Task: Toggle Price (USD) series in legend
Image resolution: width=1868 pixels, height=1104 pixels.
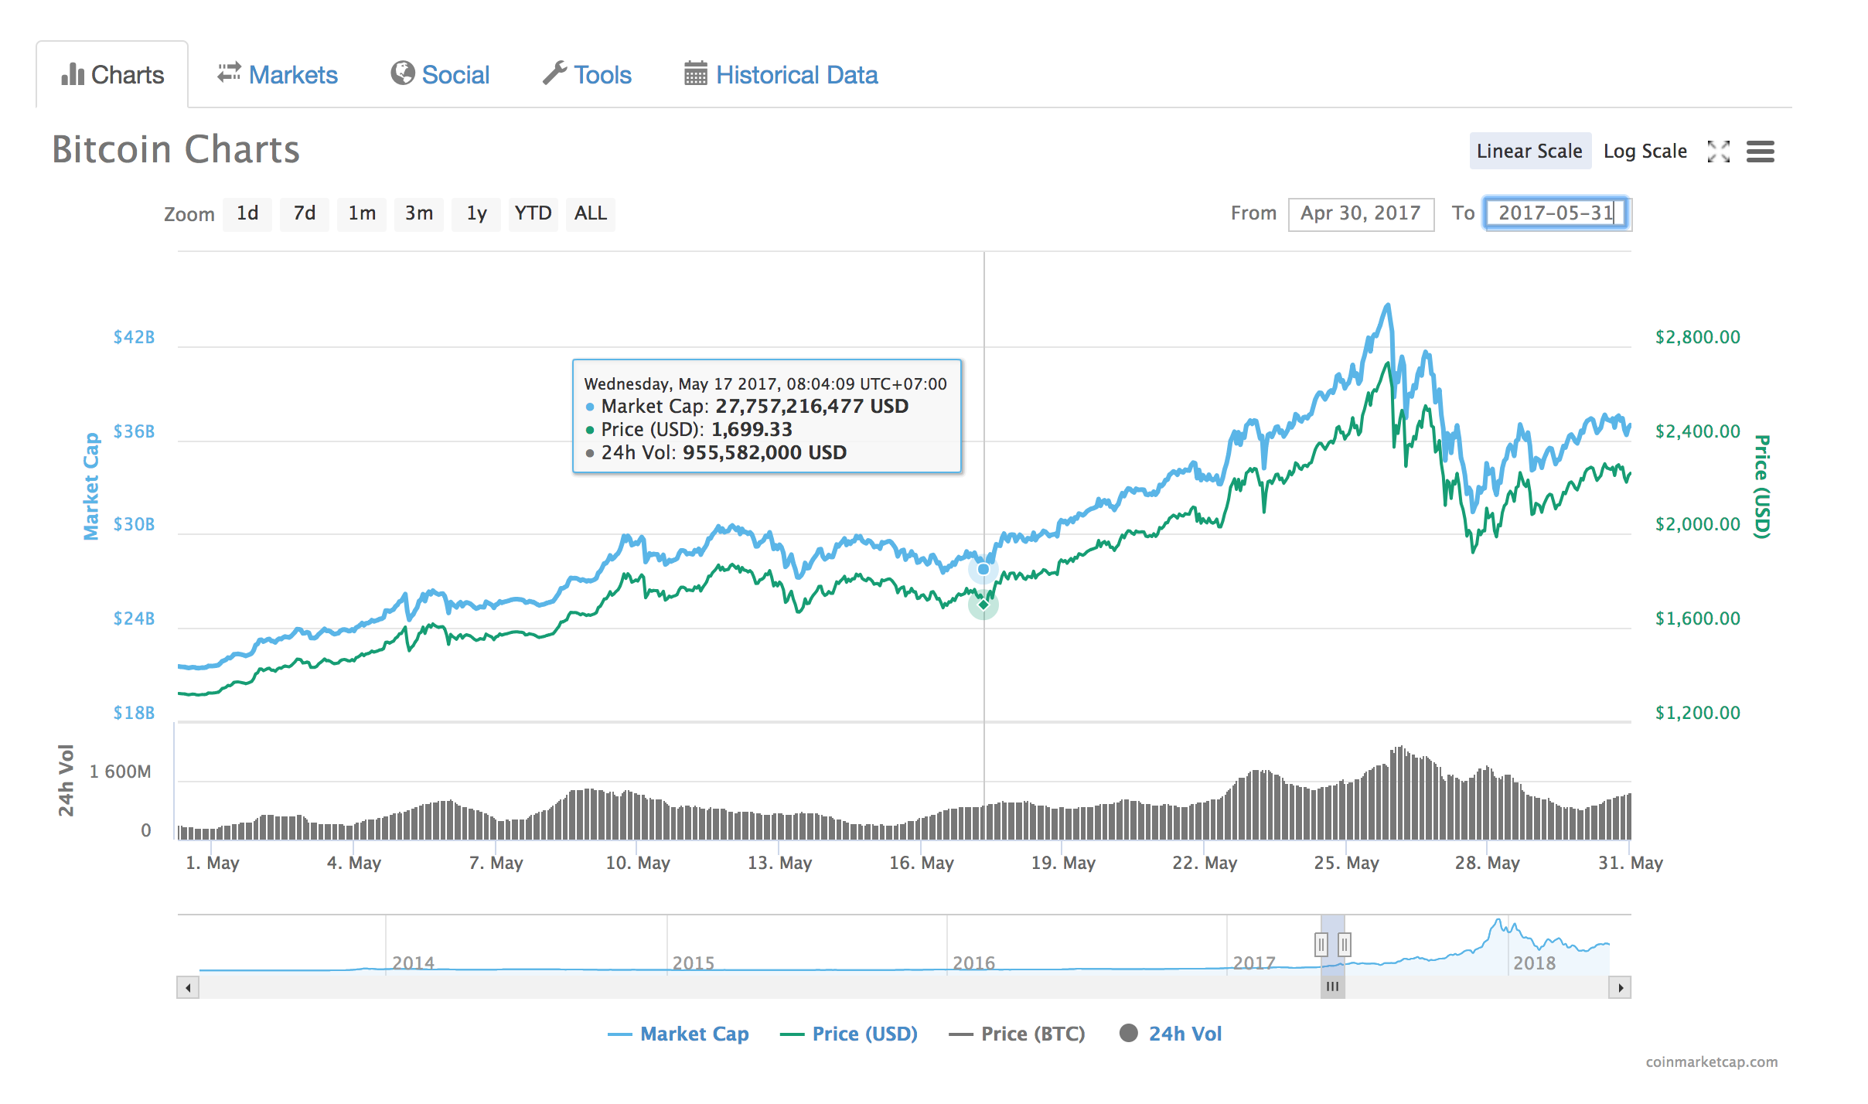Action: click(x=864, y=1034)
